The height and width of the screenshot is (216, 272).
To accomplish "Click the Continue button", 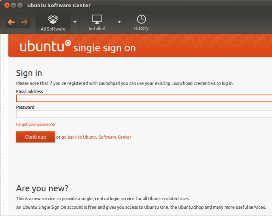I will point(36,137).
